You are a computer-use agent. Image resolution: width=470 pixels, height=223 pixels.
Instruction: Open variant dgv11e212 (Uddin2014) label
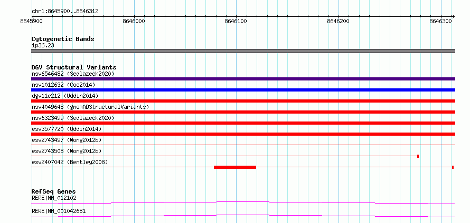(65, 96)
